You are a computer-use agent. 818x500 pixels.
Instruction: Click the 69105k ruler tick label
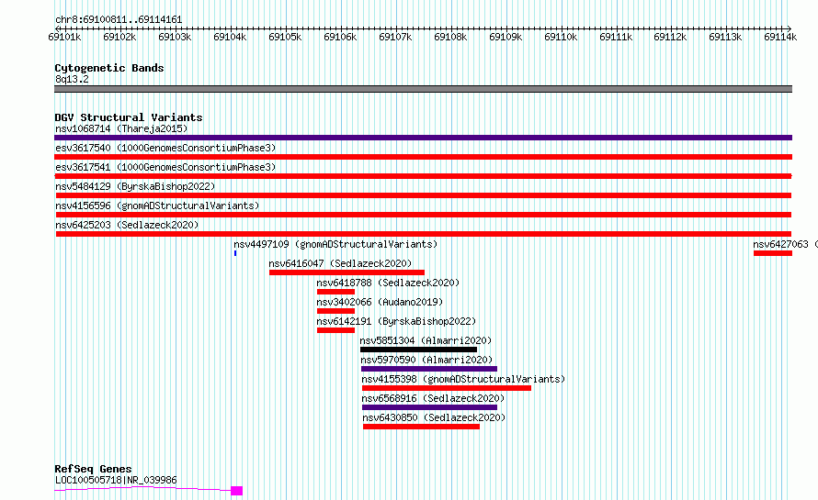(x=285, y=37)
